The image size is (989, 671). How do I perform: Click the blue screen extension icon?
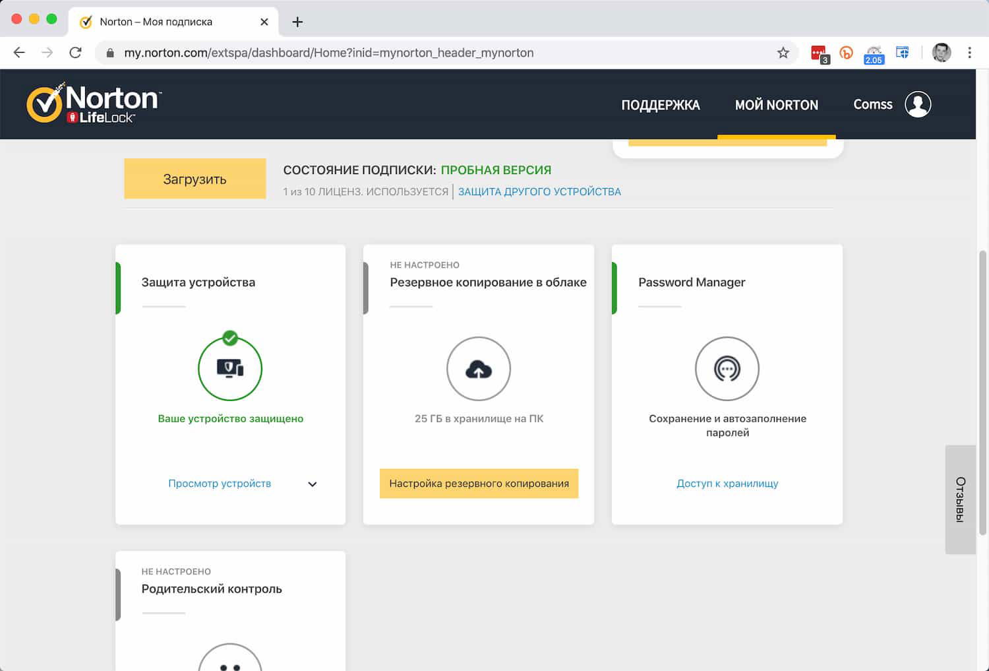pyautogui.click(x=902, y=52)
